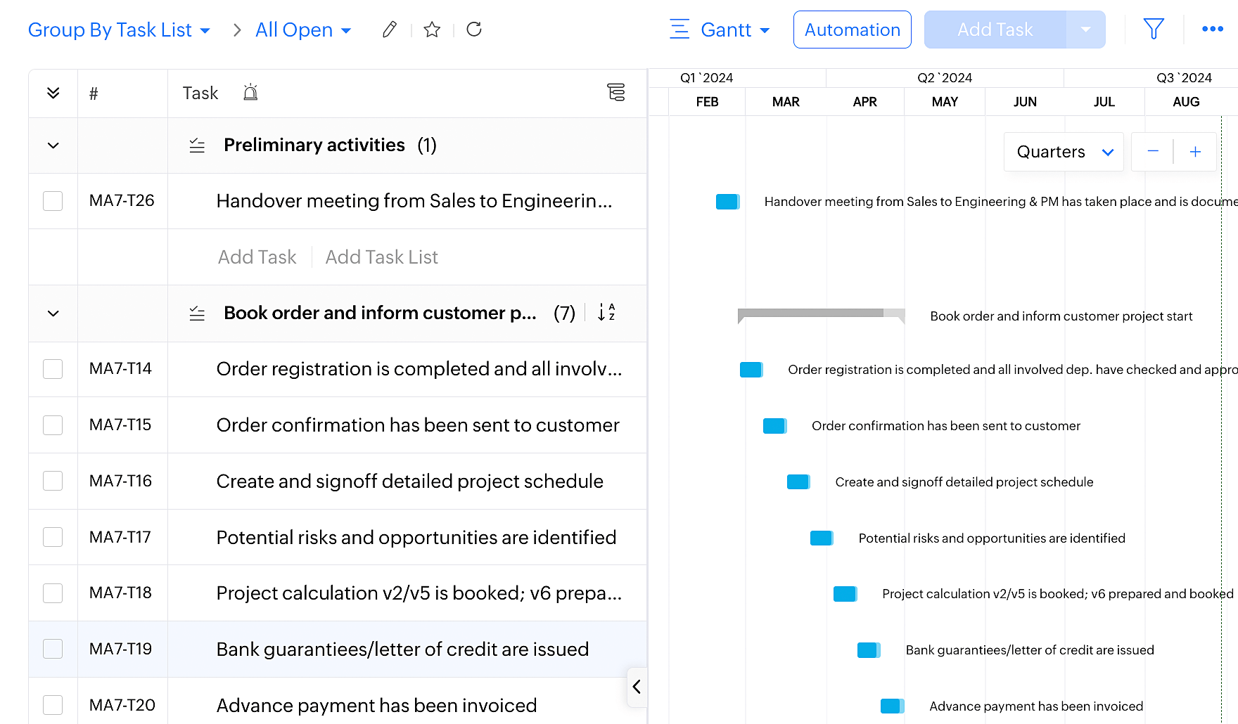The width and height of the screenshot is (1238, 724).
Task: Open the All Open filter menu
Action: tap(302, 30)
